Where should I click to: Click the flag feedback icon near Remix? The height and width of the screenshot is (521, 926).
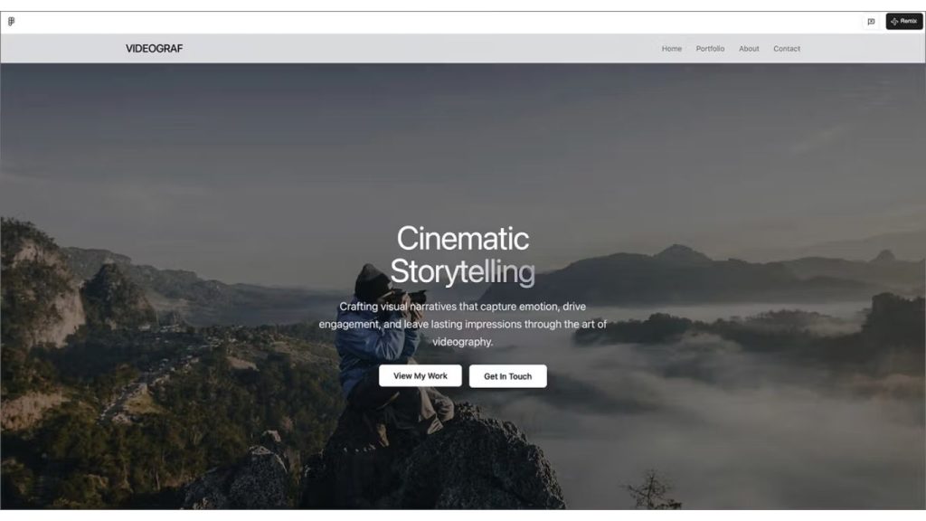pos(870,21)
